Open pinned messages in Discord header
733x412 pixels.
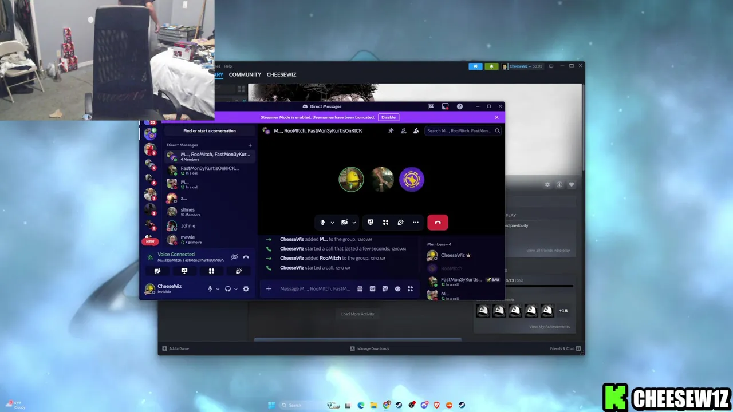click(x=391, y=131)
